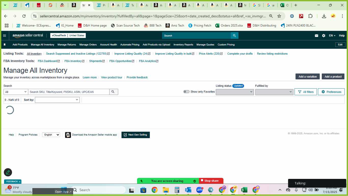Screen dimensions: 348x196
Task: Open Microsoft Store taskbar icon
Action: click(x=143, y=190)
